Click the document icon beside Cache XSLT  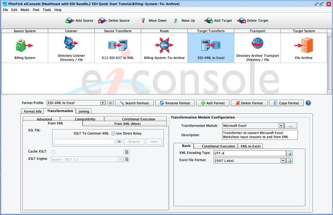pyautogui.click(x=127, y=152)
